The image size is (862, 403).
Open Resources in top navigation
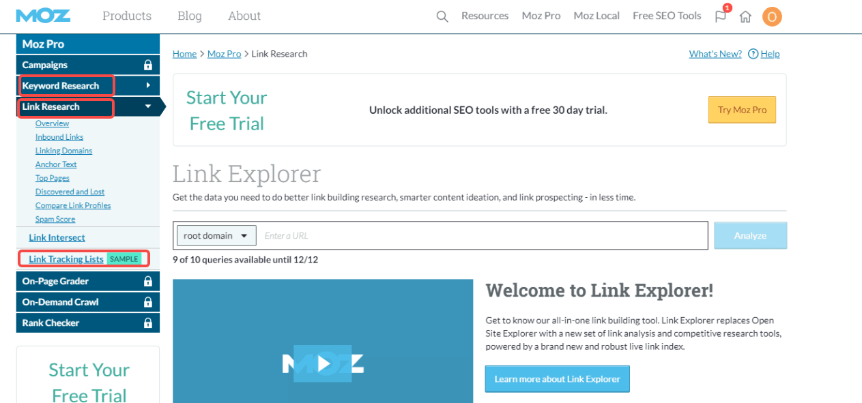pos(485,16)
